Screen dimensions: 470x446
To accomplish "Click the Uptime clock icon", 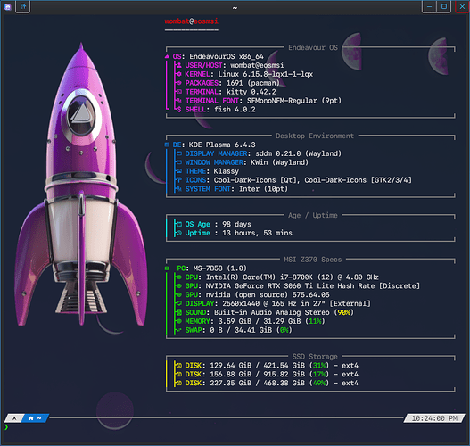I will 179,233.
